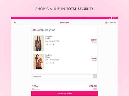Open the Burgundy Blouse product photo
The width and height of the screenshot is (129, 96).
[39, 43]
